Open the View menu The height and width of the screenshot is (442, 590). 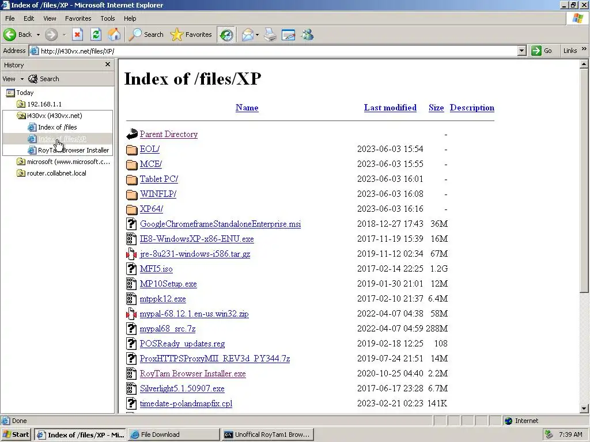(x=50, y=18)
